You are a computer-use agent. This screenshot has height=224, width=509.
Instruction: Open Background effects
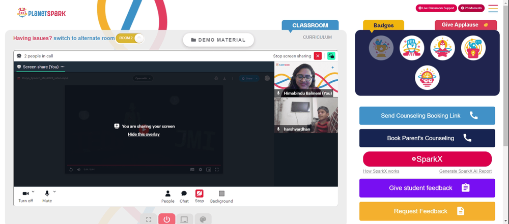pos(222,197)
